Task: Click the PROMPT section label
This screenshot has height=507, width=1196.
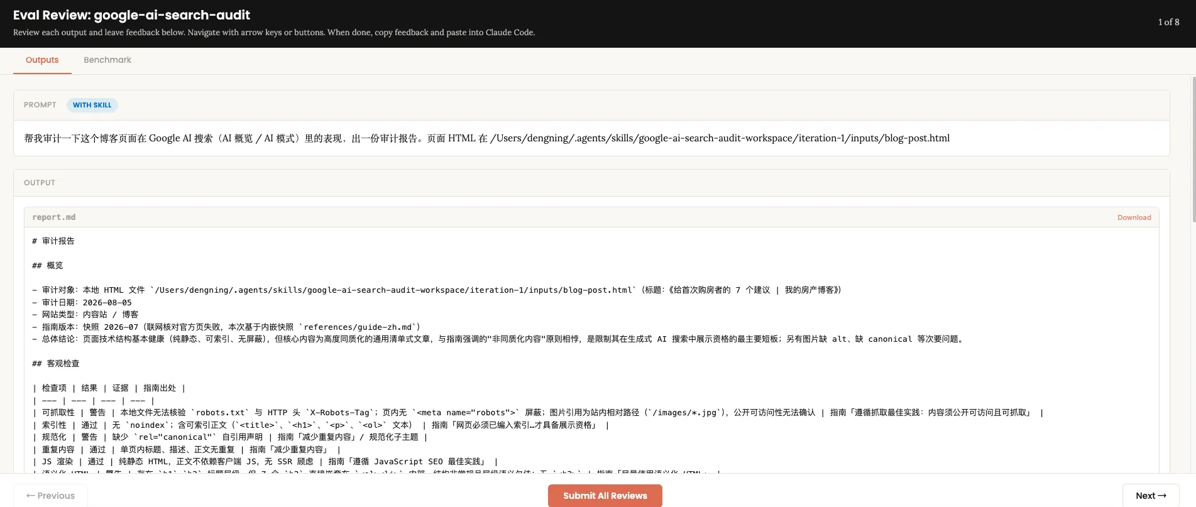Action: click(x=40, y=105)
